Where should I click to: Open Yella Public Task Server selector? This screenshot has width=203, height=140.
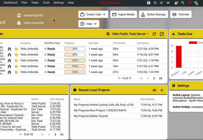pyautogui.click(x=128, y=34)
